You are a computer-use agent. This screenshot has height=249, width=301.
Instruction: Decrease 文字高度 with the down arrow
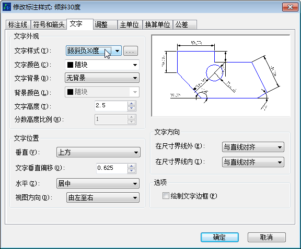pyautogui.click(x=132, y=108)
